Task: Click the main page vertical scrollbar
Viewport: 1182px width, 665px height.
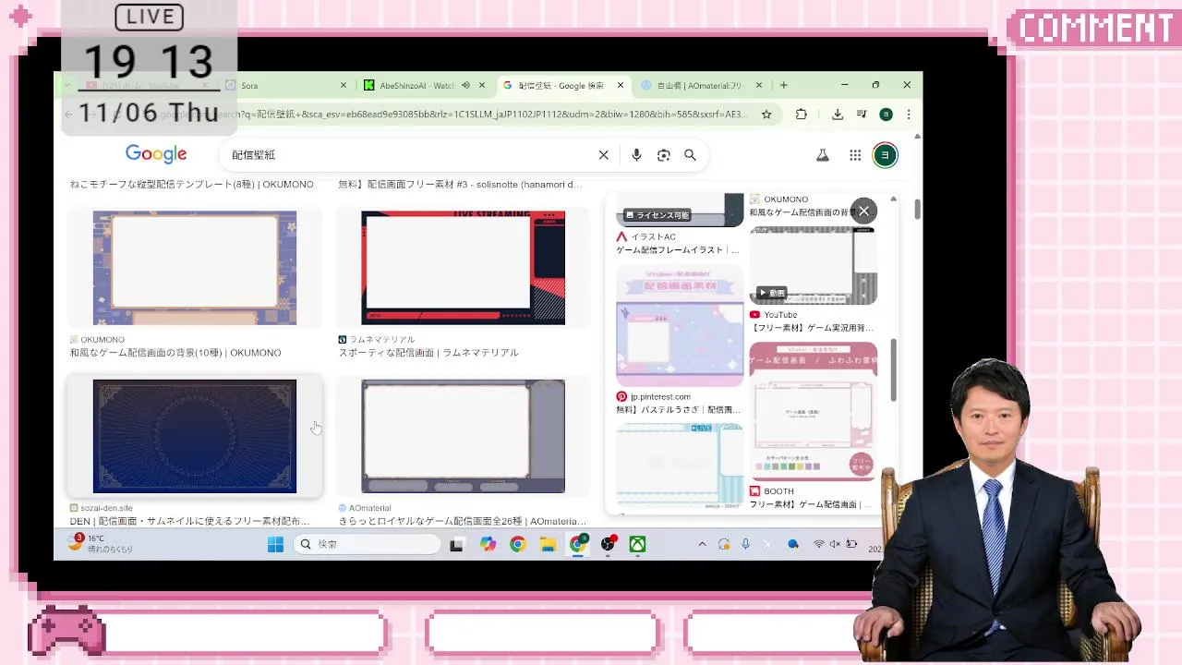Action: (x=917, y=209)
